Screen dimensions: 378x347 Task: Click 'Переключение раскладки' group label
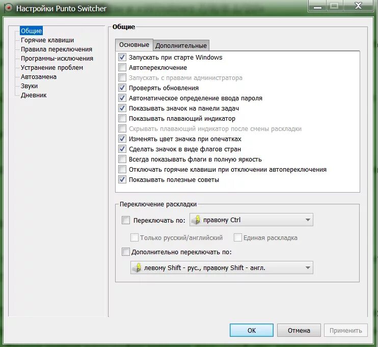tap(158, 204)
